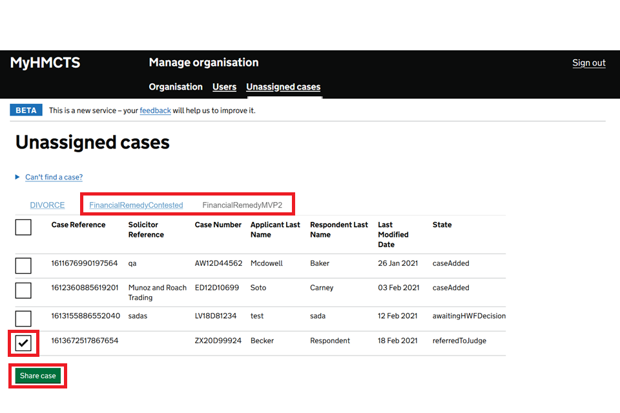Screen dimensions: 620x413
Task: Tick the select-all checkbox in table header
Action: (23, 227)
